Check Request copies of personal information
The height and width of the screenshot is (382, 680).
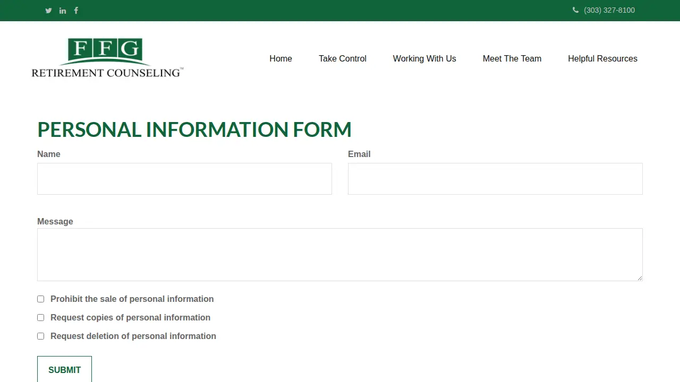point(40,318)
